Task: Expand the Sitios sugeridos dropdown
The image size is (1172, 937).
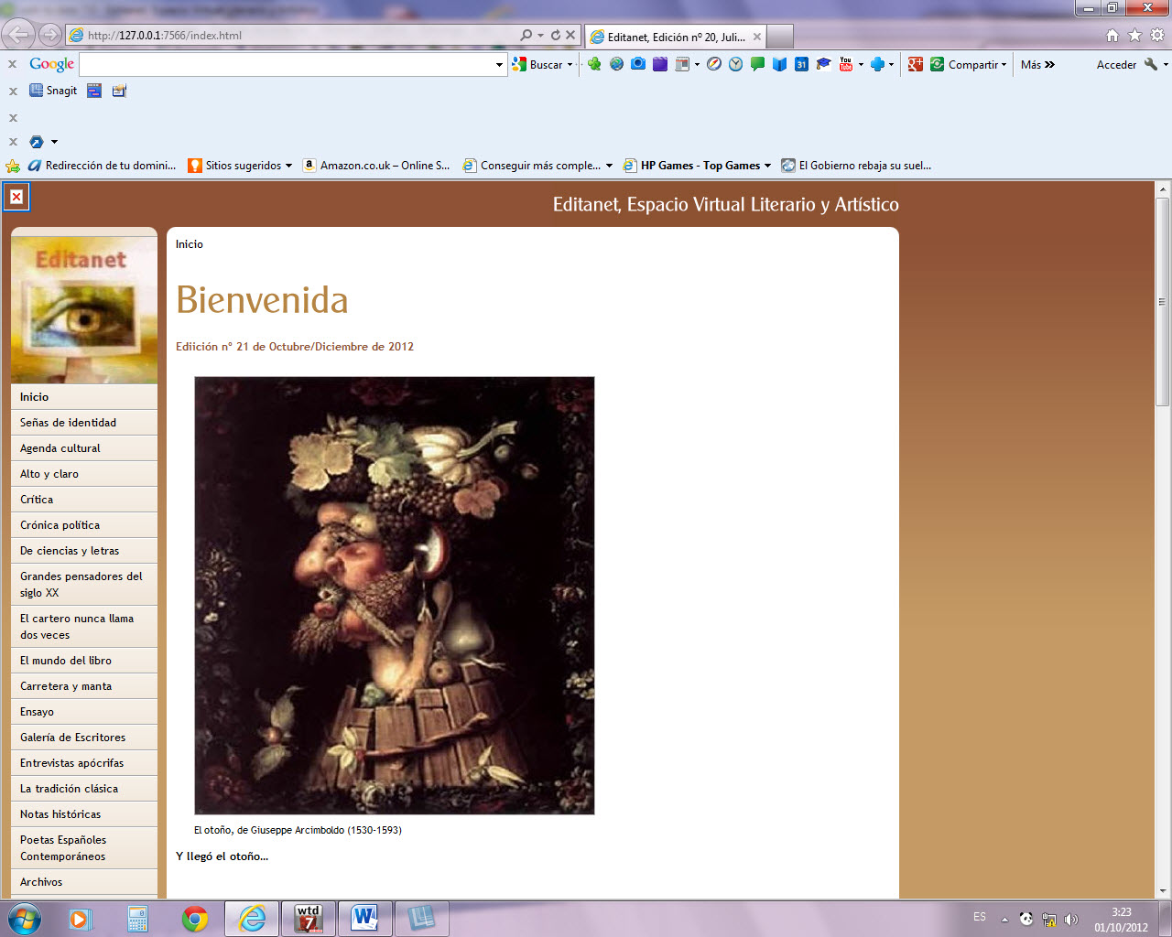Action: pyautogui.click(x=288, y=166)
